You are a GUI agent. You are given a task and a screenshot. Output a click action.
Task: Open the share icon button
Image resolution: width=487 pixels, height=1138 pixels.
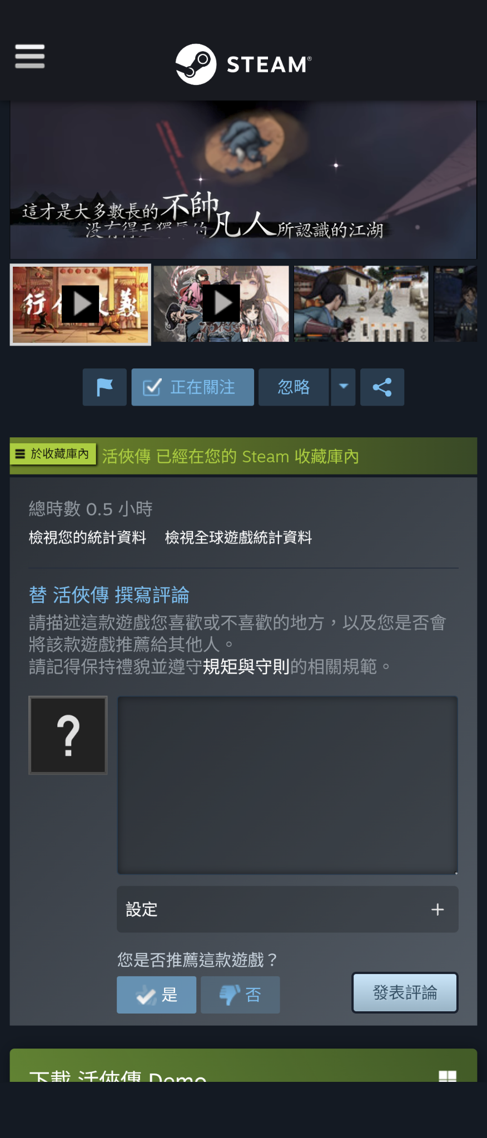point(382,387)
